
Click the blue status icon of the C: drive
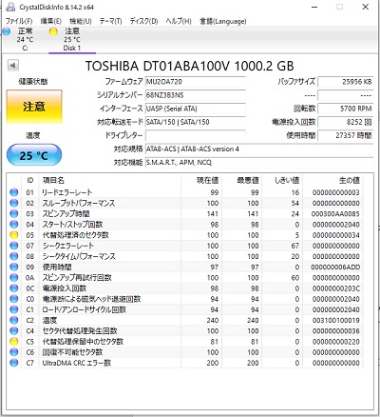7,31
